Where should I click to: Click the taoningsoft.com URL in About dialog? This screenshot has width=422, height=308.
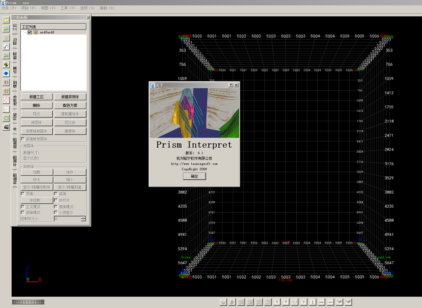194,164
